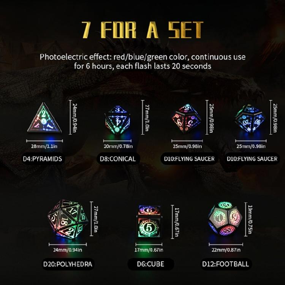
Task: Select the red D10 dice showing 6 and 5
Action: 186,119
